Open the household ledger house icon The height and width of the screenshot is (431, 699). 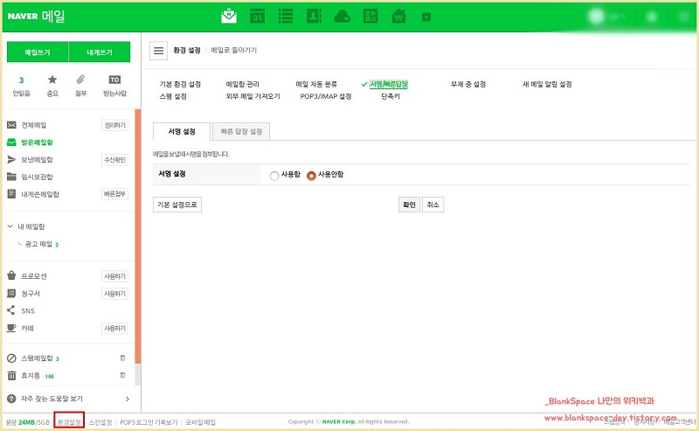[398, 16]
